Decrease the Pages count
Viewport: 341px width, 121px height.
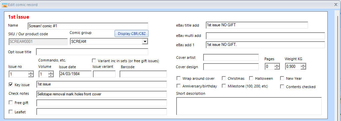[x=277, y=68]
